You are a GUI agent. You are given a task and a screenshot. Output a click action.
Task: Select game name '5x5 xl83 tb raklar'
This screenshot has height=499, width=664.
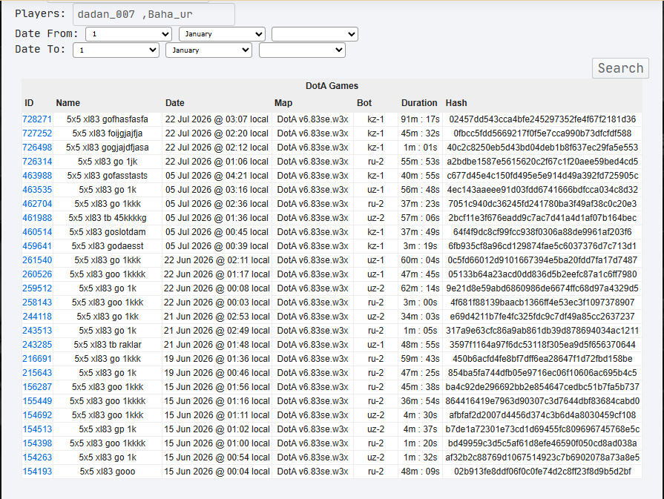pos(108,345)
